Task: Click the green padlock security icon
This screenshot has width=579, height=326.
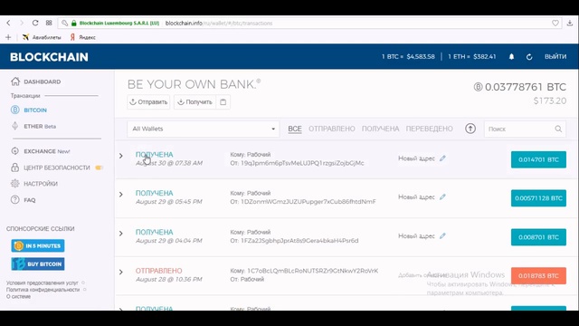Action: [74, 23]
